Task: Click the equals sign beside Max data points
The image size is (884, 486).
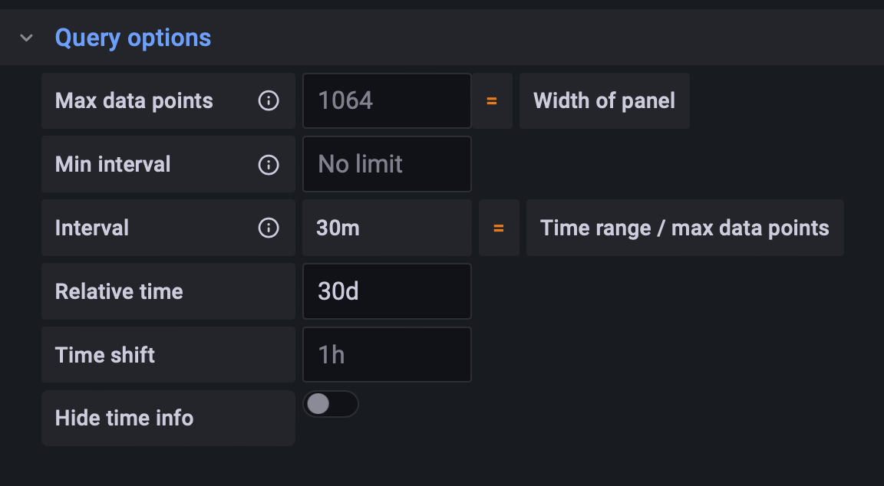Action: click(x=492, y=100)
